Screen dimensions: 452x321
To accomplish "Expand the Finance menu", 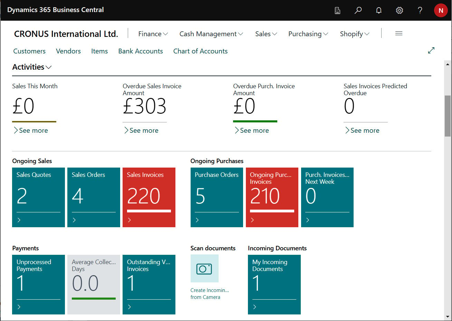I will [153, 34].
